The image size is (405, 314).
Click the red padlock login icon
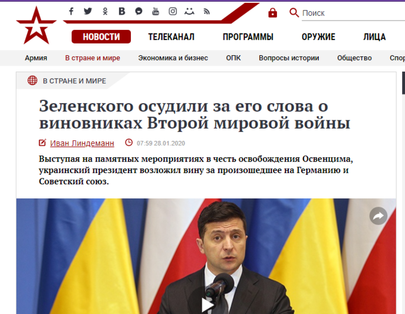coord(272,13)
